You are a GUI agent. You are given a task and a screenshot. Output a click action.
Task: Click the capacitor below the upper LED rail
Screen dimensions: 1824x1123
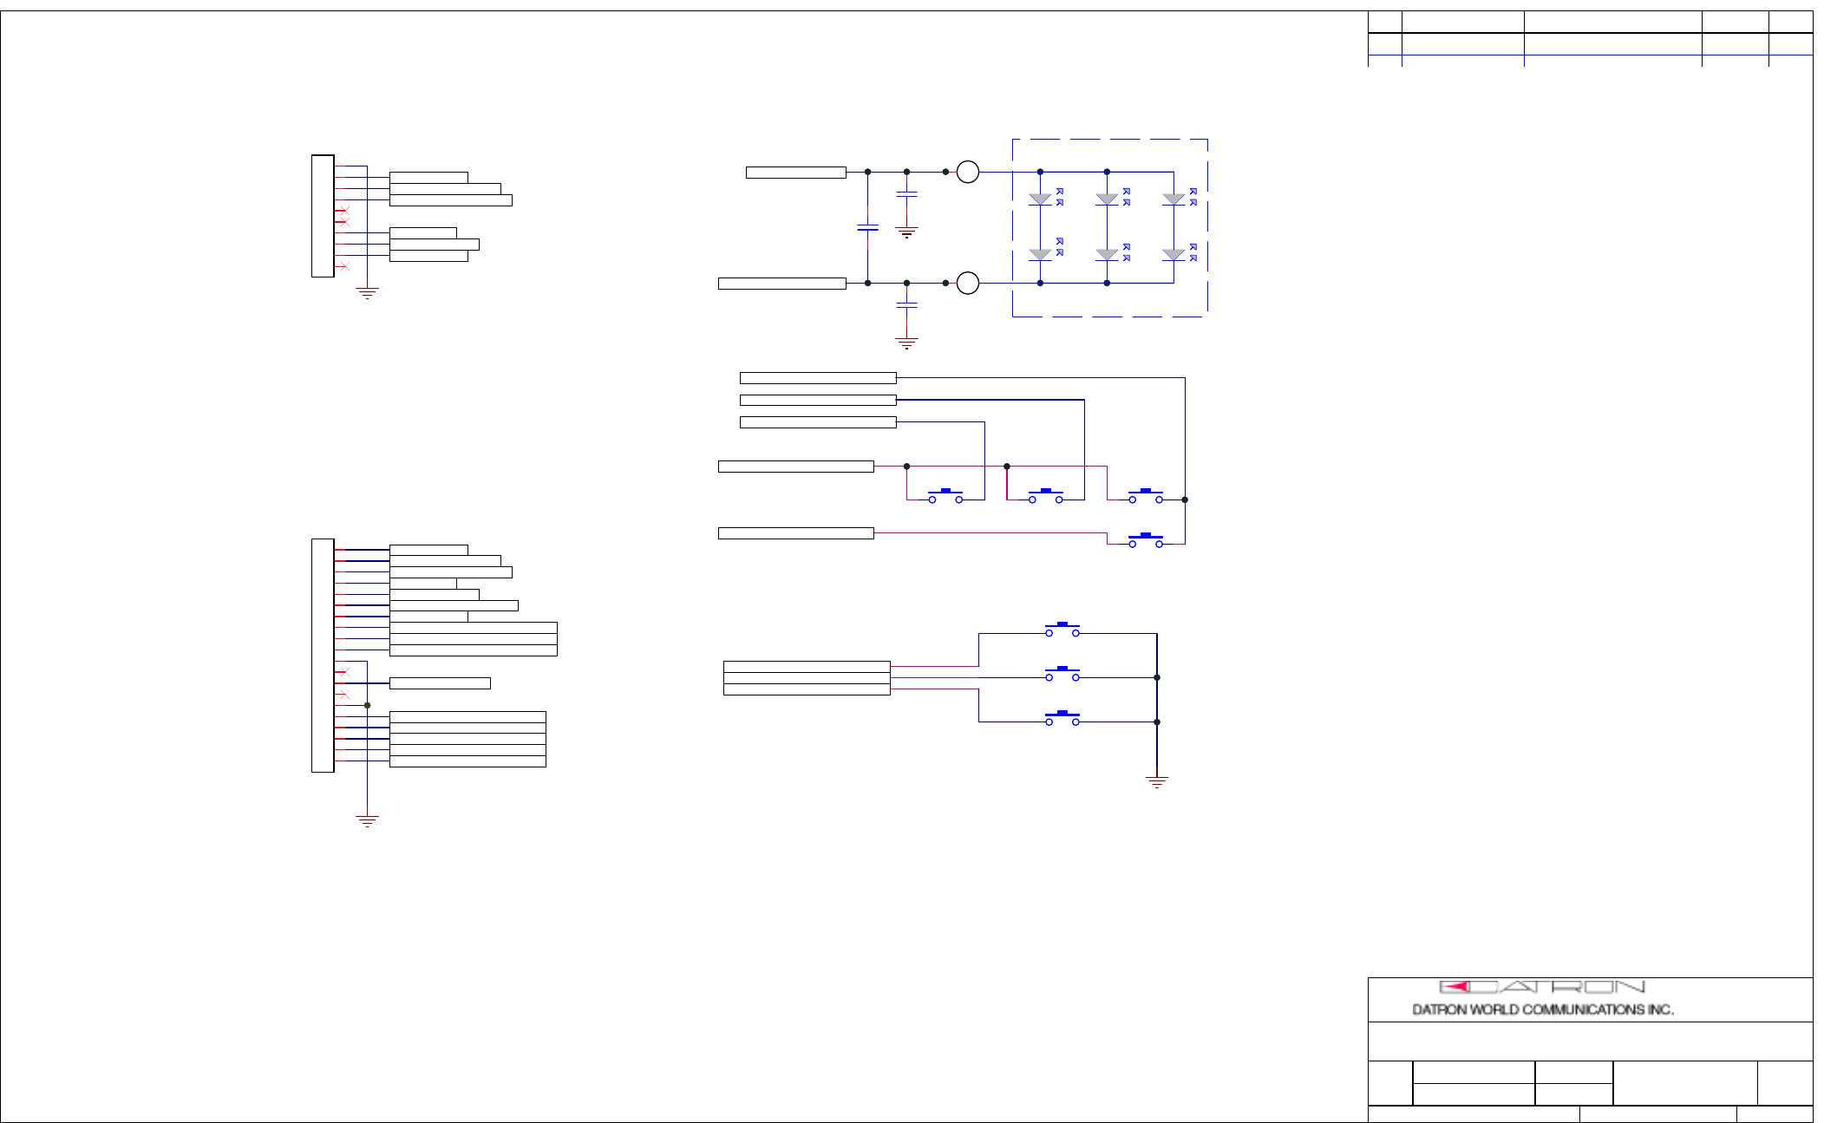[x=906, y=194]
